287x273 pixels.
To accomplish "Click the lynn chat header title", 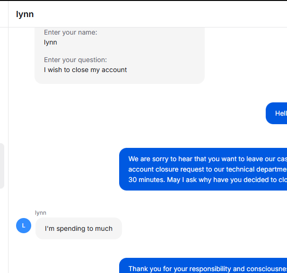I will tap(25, 14).
